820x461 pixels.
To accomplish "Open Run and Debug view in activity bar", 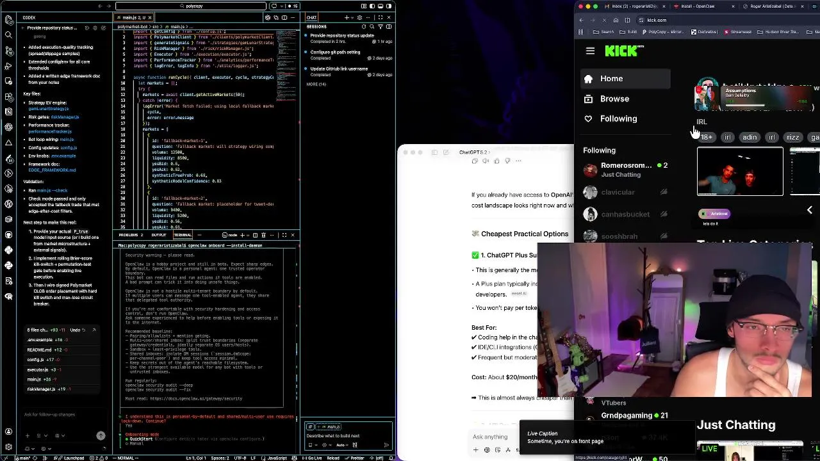I will click(8, 65).
